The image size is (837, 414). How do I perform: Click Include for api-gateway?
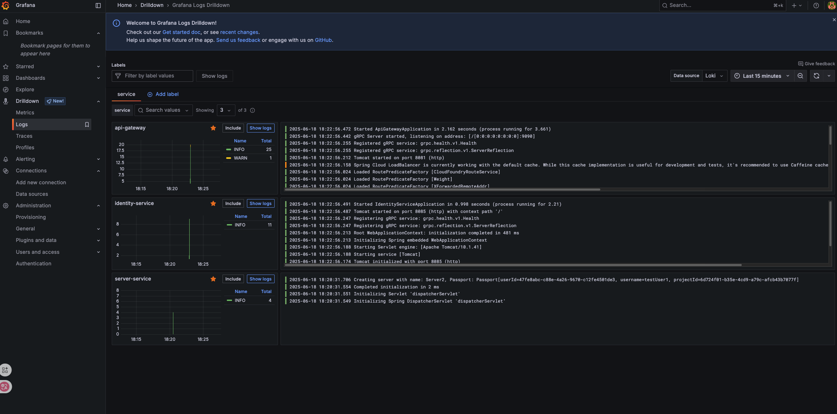point(233,128)
